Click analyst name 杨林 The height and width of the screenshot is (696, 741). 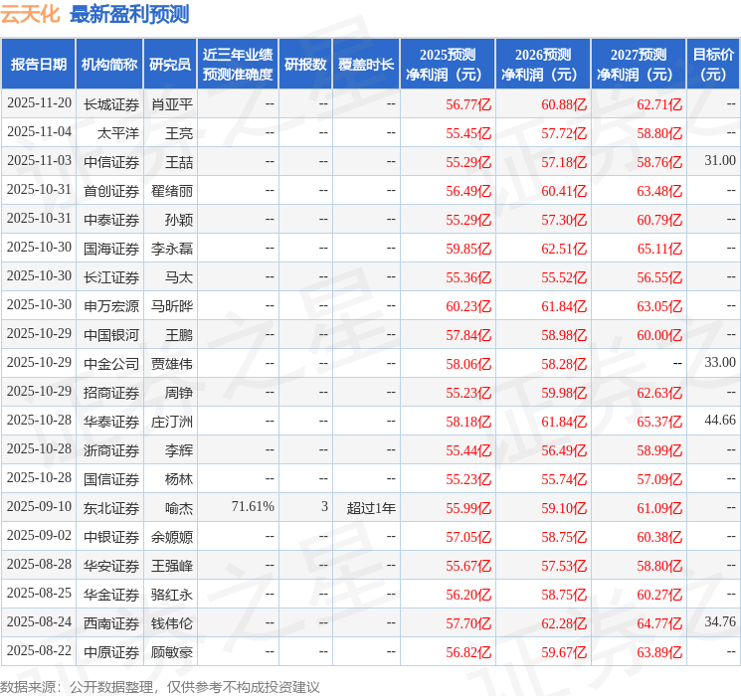pyautogui.click(x=179, y=478)
